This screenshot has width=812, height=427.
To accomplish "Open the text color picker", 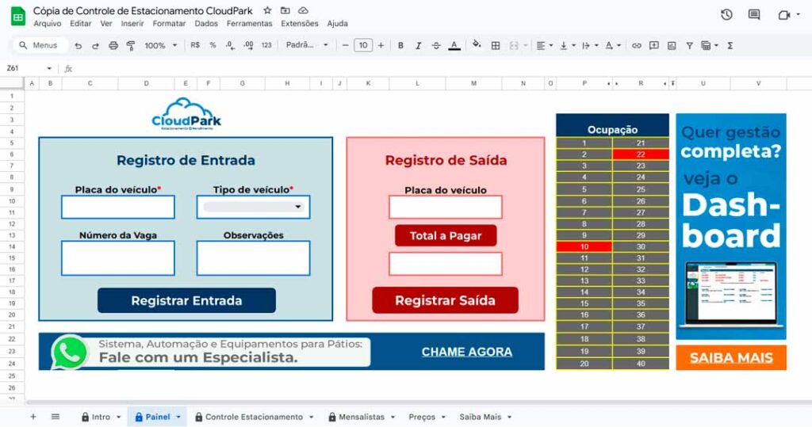I will 454,45.
